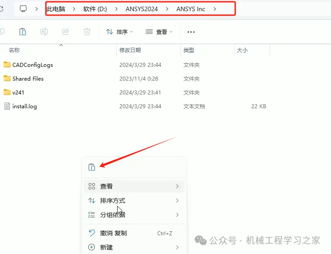This screenshot has width=331, height=254.
Task: Expand the chevron after 软件 (D:)
Action: pyautogui.click(x=116, y=9)
